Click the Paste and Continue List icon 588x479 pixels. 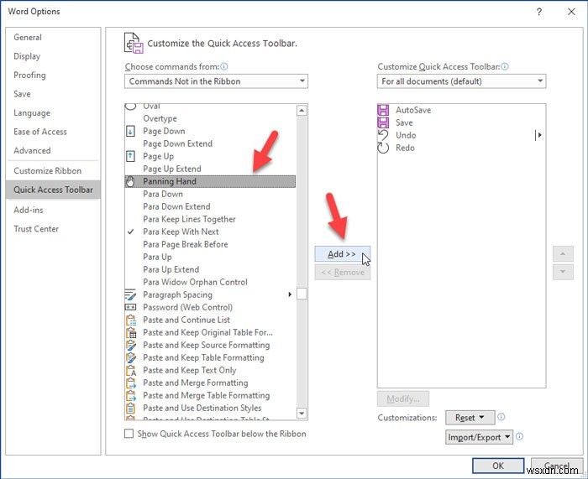pos(131,320)
